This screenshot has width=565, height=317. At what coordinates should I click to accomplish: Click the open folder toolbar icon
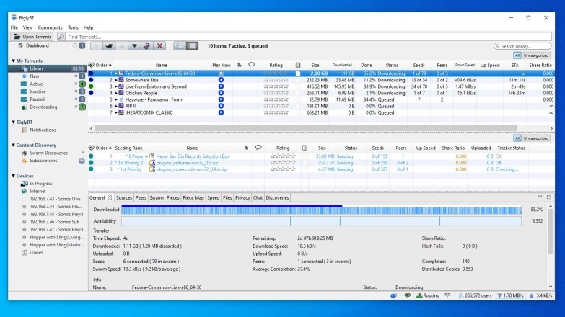click(x=109, y=45)
